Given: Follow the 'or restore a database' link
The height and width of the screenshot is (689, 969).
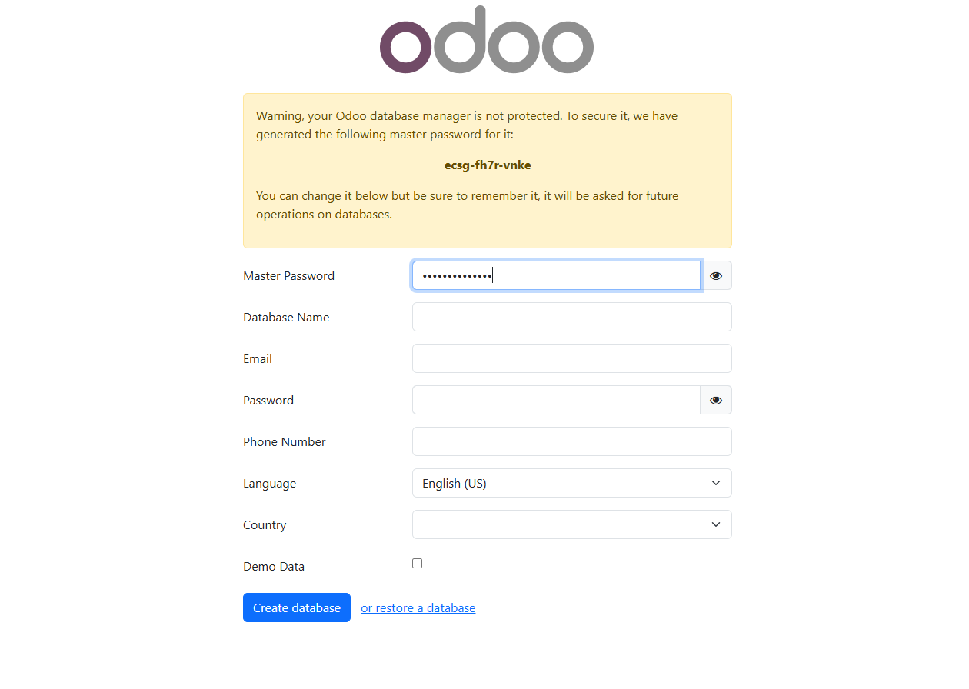Looking at the screenshot, I should (x=418, y=607).
